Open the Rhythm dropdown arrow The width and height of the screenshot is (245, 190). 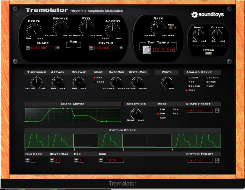[121, 48]
